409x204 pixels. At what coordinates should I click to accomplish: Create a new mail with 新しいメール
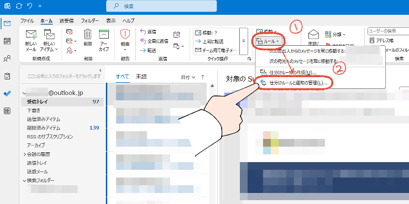click(x=31, y=40)
